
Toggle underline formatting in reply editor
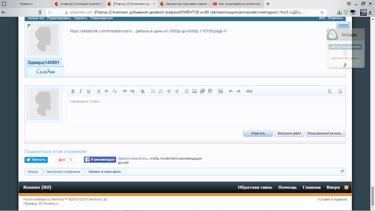click(x=89, y=91)
